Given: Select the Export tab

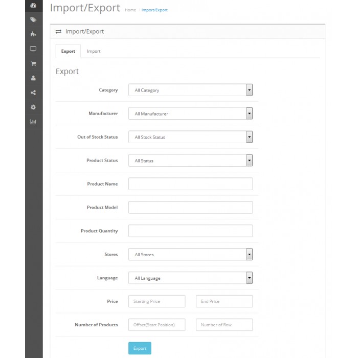Looking at the screenshot, I should click(x=68, y=51).
